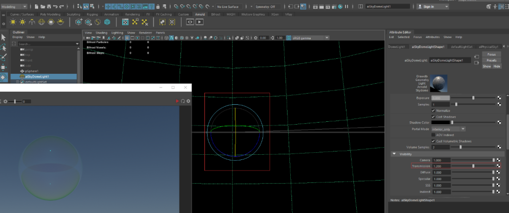
Task: Select pSphere1 in the Outliner
Action: (x=32, y=71)
